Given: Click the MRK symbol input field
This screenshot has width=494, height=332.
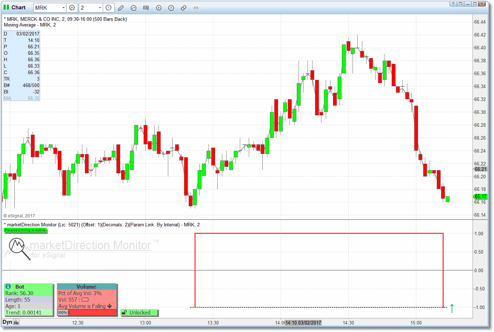Looking at the screenshot, I should coord(47,8).
